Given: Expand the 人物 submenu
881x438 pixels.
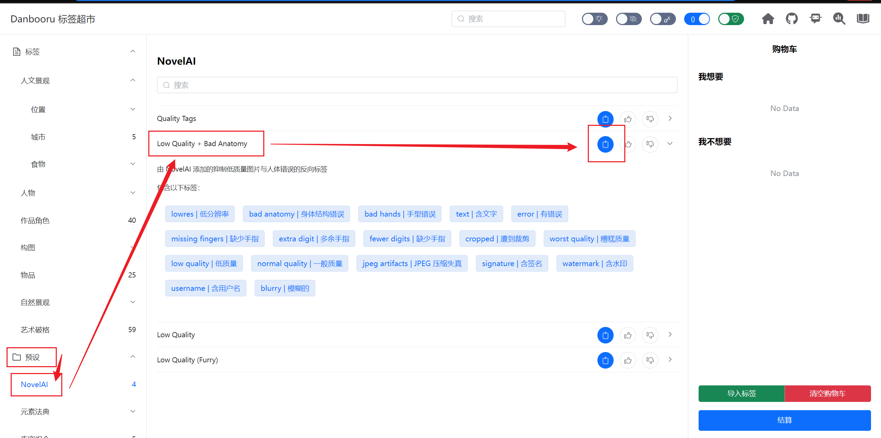Looking at the screenshot, I should (x=73, y=193).
